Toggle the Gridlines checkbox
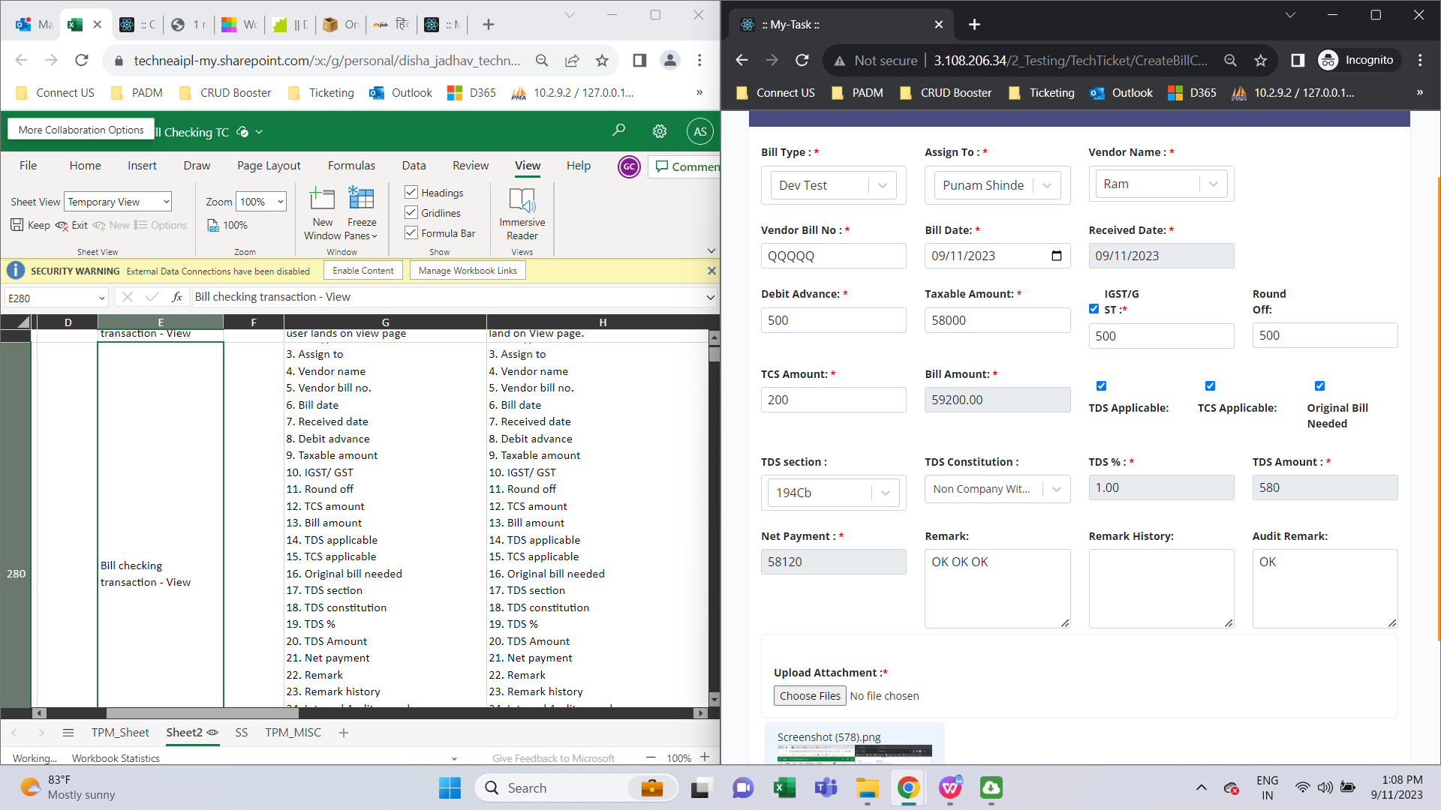 tap(411, 212)
